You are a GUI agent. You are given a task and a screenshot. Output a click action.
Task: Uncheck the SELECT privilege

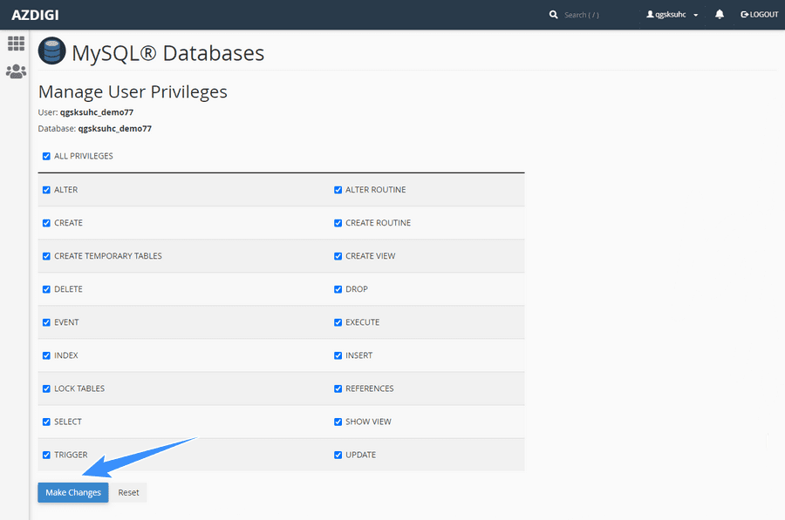pos(46,422)
